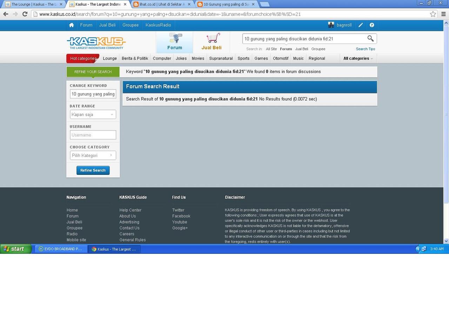Click browser back arrow
Viewport: 449px width, 310px height.
tap(6, 14)
